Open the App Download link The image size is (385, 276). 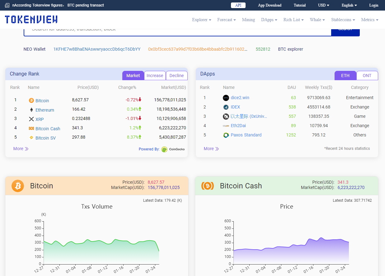[270, 5]
